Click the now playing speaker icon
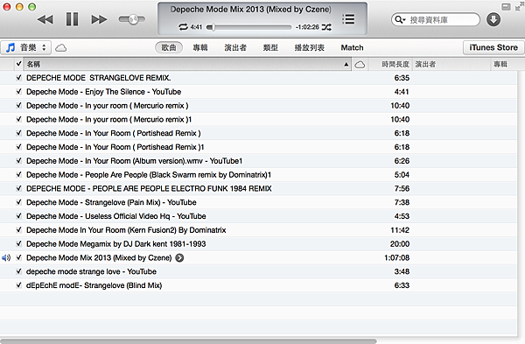The image size is (525, 344). pyautogui.click(x=6, y=257)
